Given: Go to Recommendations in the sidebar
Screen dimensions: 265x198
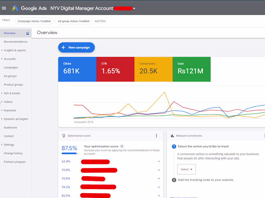Looking at the screenshot, I should (x=16, y=42).
